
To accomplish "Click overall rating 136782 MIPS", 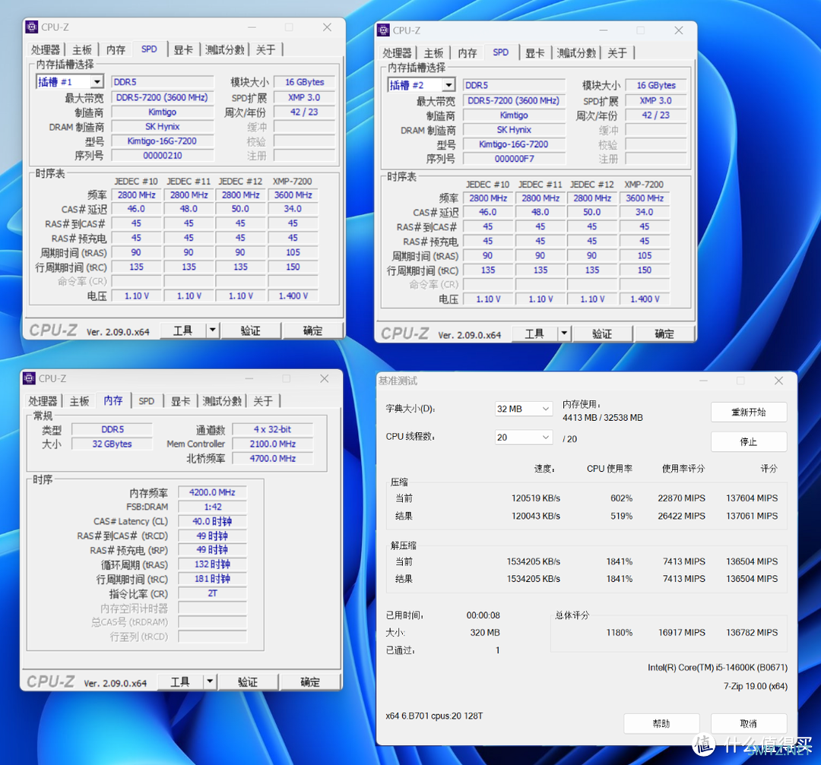I will pyautogui.click(x=751, y=632).
